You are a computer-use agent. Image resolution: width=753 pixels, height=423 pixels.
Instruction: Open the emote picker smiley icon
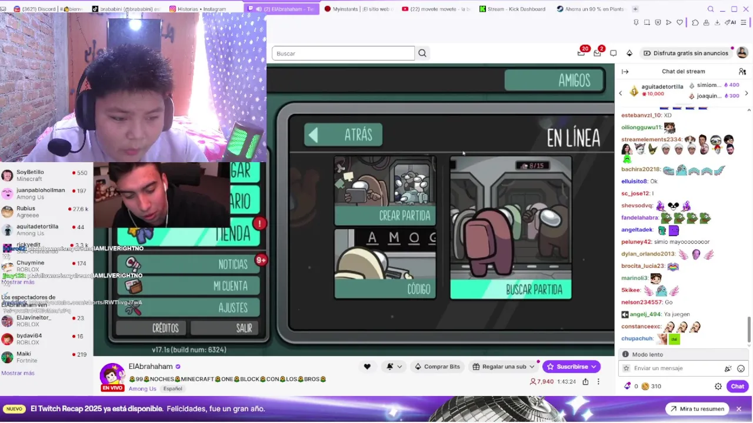point(741,368)
